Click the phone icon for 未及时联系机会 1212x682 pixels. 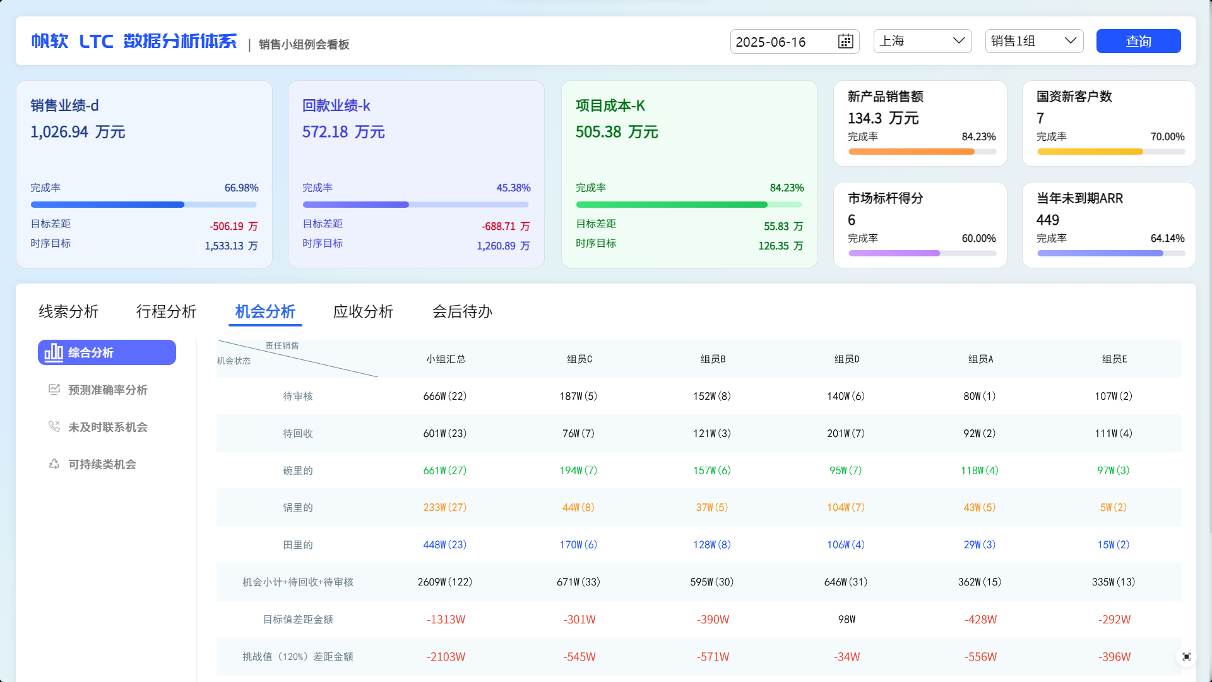tap(54, 427)
